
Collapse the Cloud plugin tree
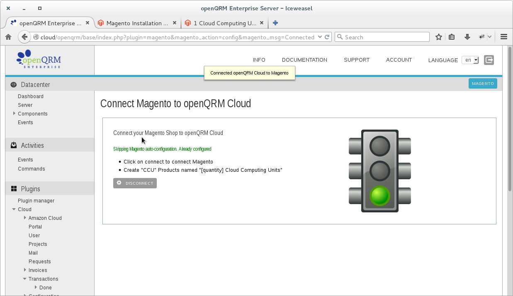14,209
